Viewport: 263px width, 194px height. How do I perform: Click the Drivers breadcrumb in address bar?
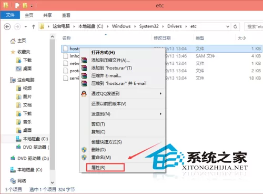click(175, 26)
